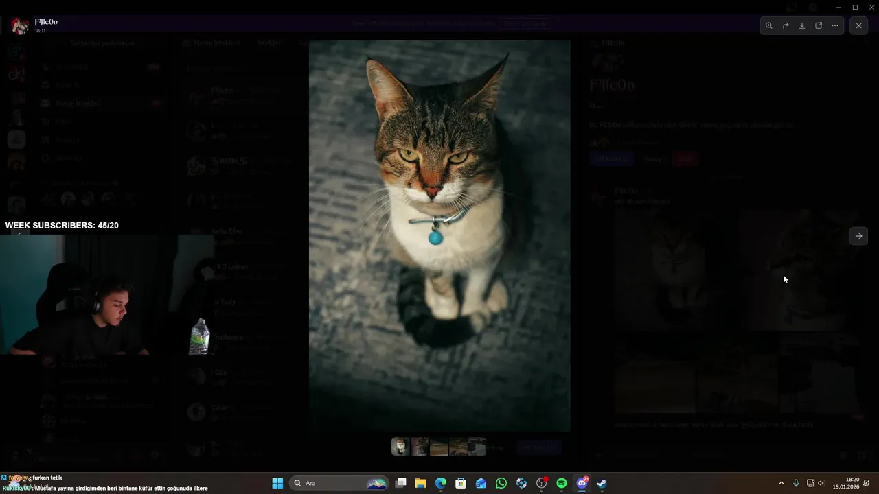Viewport: 879px width, 494px height.
Task: Forward the image with the curved arrow icon
Action: 786,25
